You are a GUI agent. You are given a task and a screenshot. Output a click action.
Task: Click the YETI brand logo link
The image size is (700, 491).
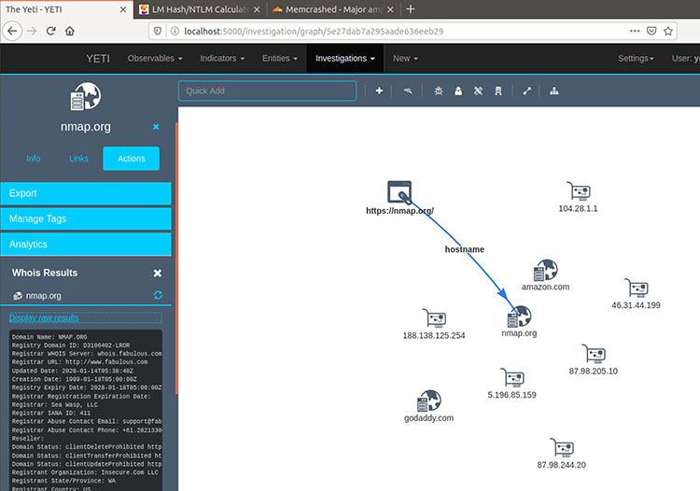pyautogui.click(x=98, y=59)
